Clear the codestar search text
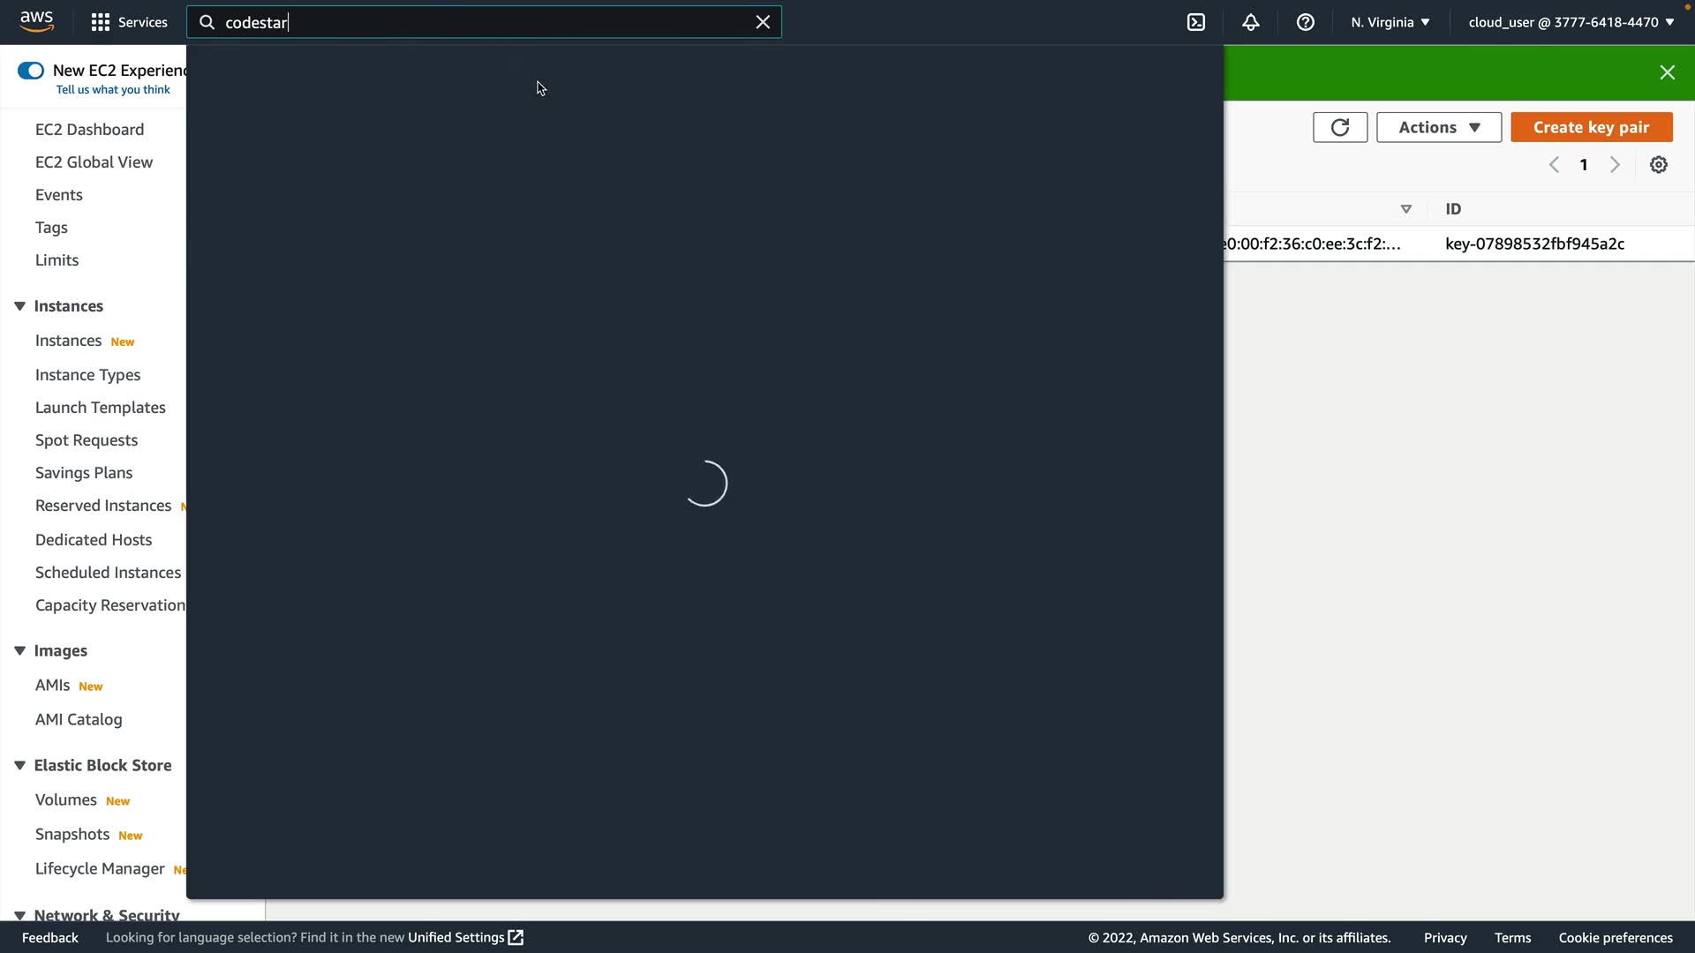The width and height of the screenshot is (1695, 953). point(763,22)
